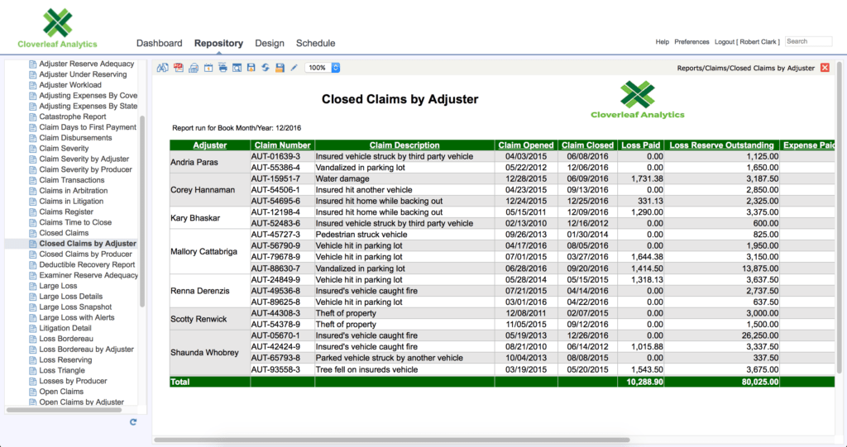Click the email/mail report toolbar icon
847x447 pixels.
click(194, 68)
